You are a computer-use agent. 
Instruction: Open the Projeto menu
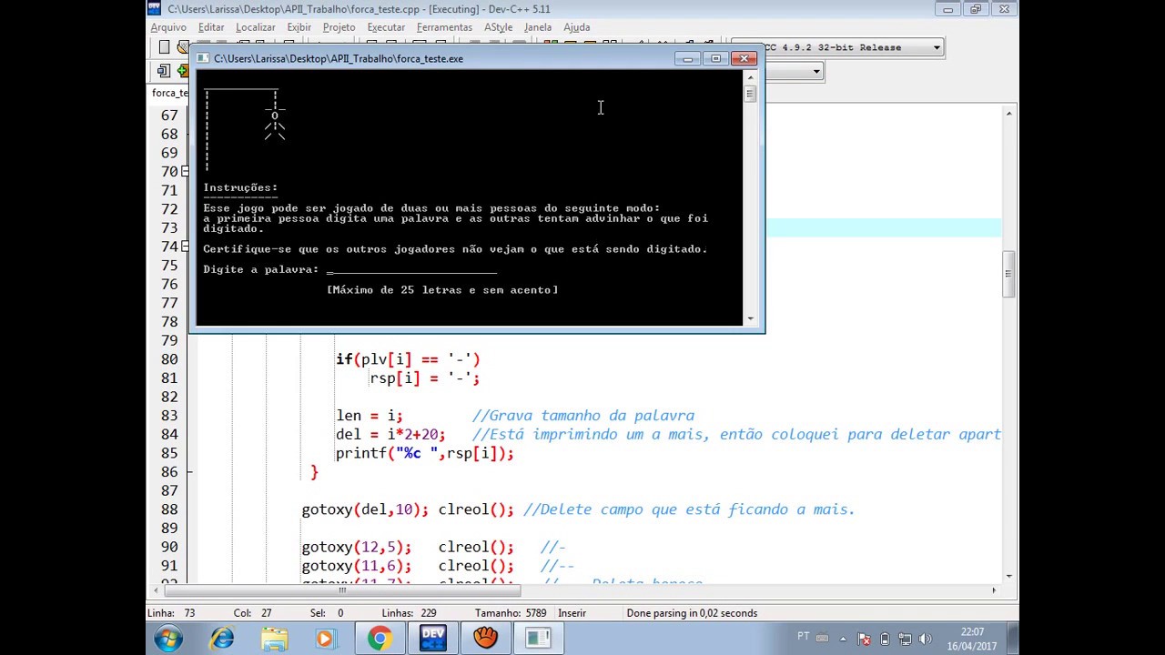coord(339,27)
